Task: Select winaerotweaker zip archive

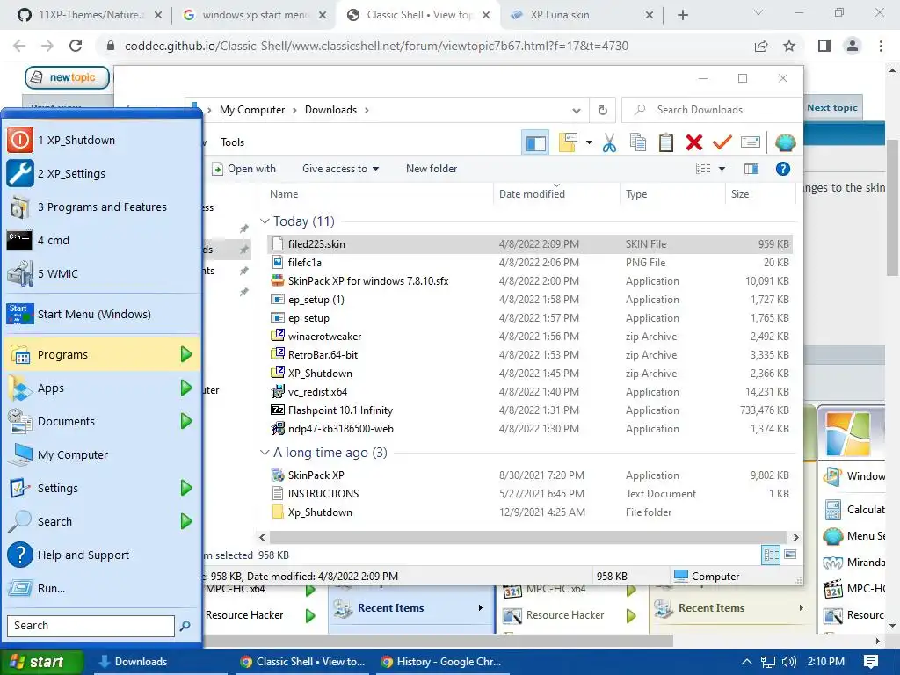Action: click(x=530, y=337)
